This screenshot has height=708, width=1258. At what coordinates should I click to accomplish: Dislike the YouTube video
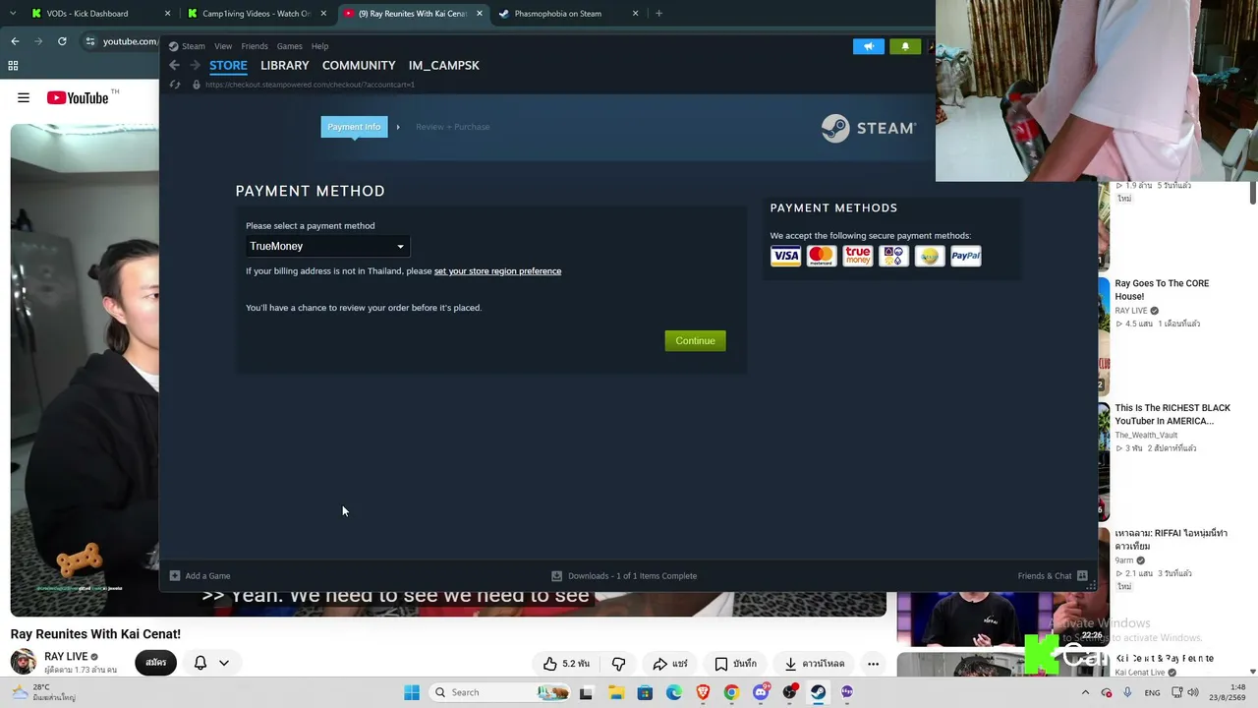tap(618, 664)
